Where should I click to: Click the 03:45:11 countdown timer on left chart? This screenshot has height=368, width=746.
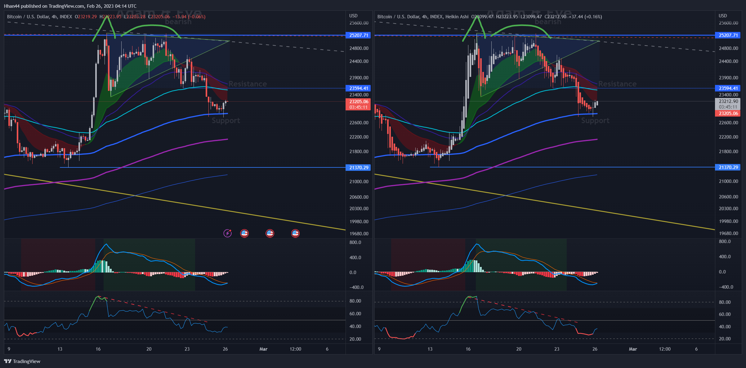[x=359, y=107]
